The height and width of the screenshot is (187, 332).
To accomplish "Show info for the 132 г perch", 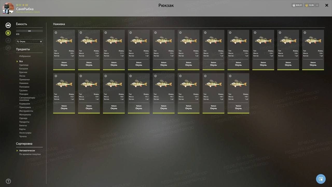I will coord(56,76).
